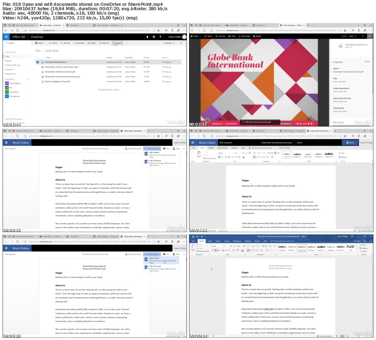
Task: Click the more actions ellipsis in the OneDrive command bar
Action: click(127, 43)
